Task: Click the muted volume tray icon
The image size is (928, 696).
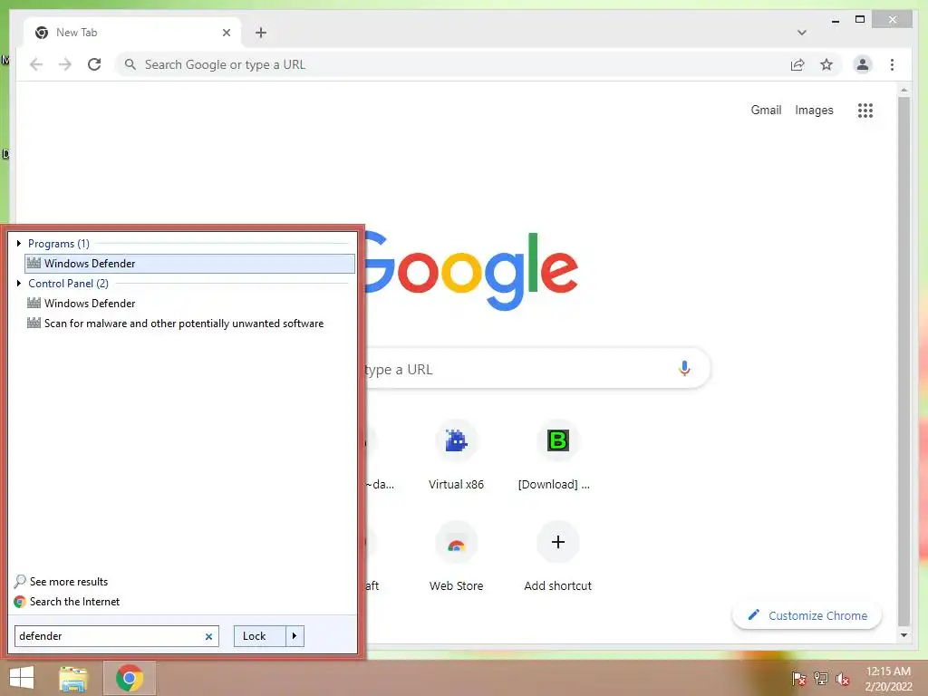Action: tap(842, 679)
